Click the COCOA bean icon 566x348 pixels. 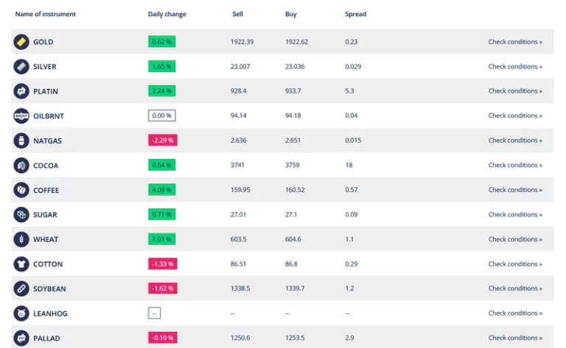pyautogui.click(x=21, y=166)
